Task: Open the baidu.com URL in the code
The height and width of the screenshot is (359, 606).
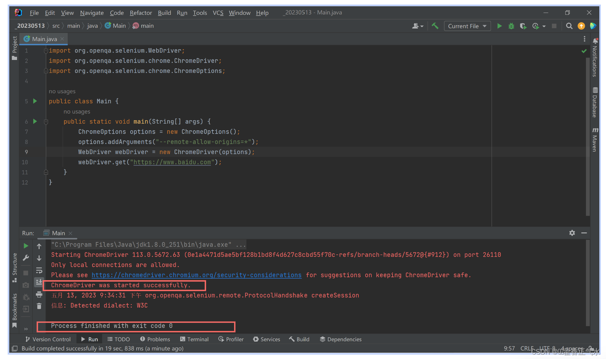Action: [172, 162]
